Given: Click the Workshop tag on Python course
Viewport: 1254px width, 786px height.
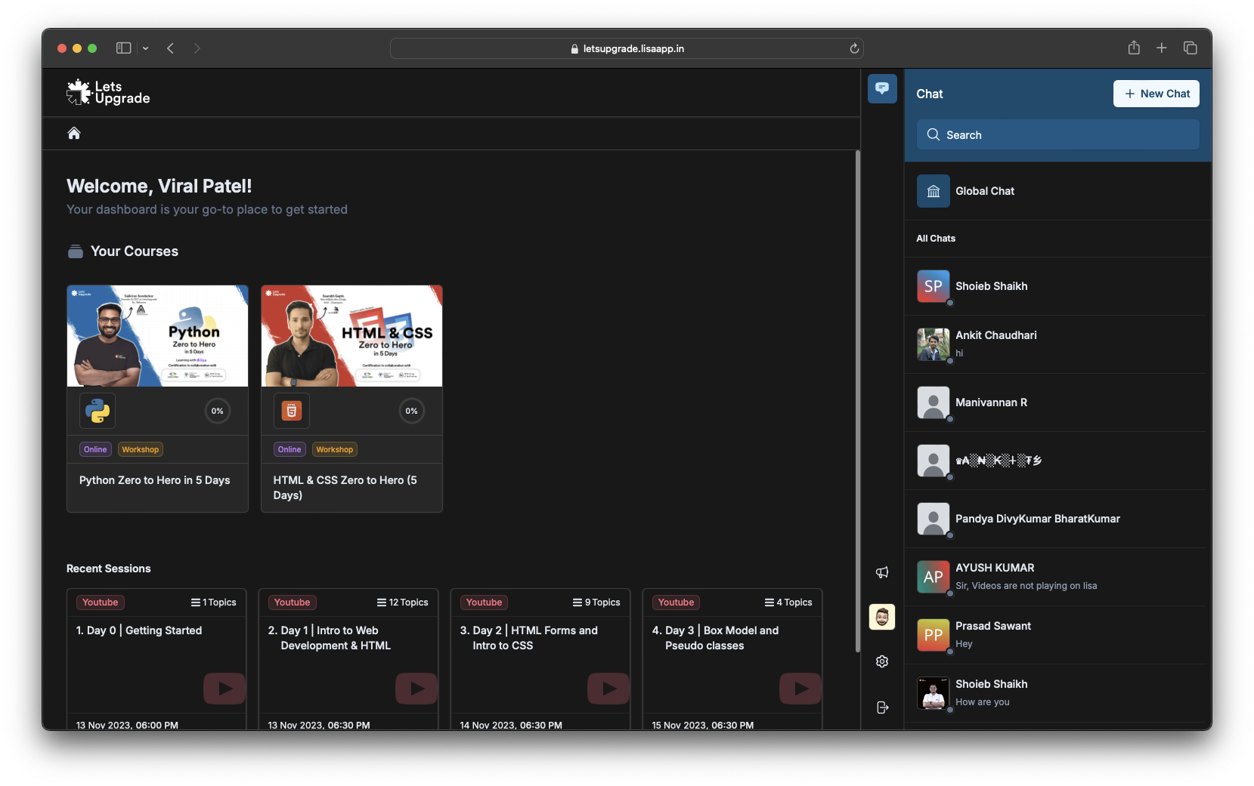Looking at the screenshot, I should click(141, 449).
